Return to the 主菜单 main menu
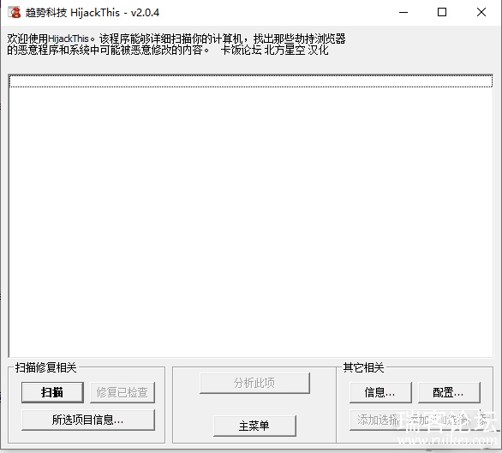Image resolution: width=502 pixels, height=453 pixels. point(254,426)
